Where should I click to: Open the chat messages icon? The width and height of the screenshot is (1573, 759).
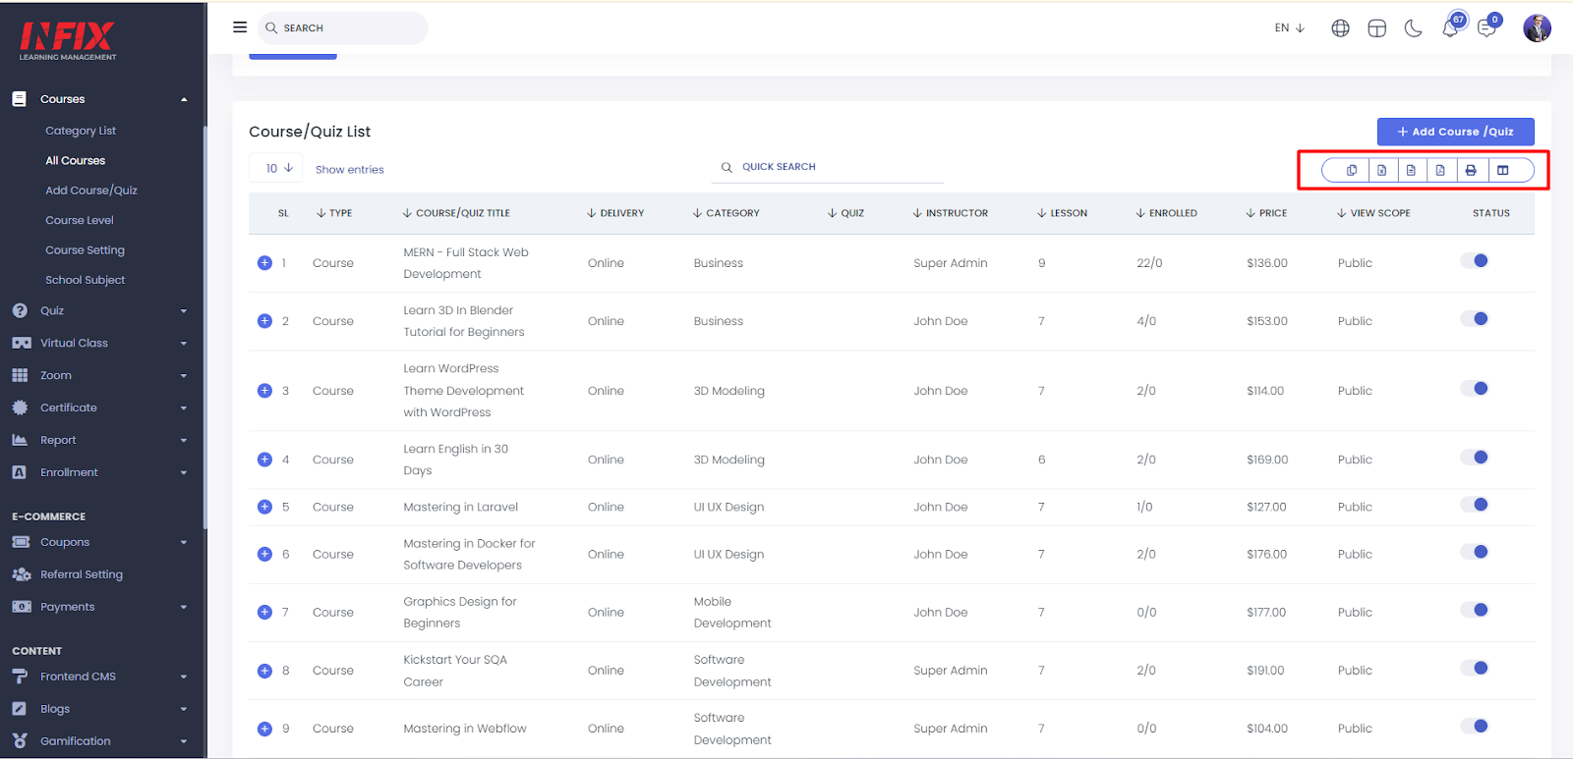[x=1487, y=27]
